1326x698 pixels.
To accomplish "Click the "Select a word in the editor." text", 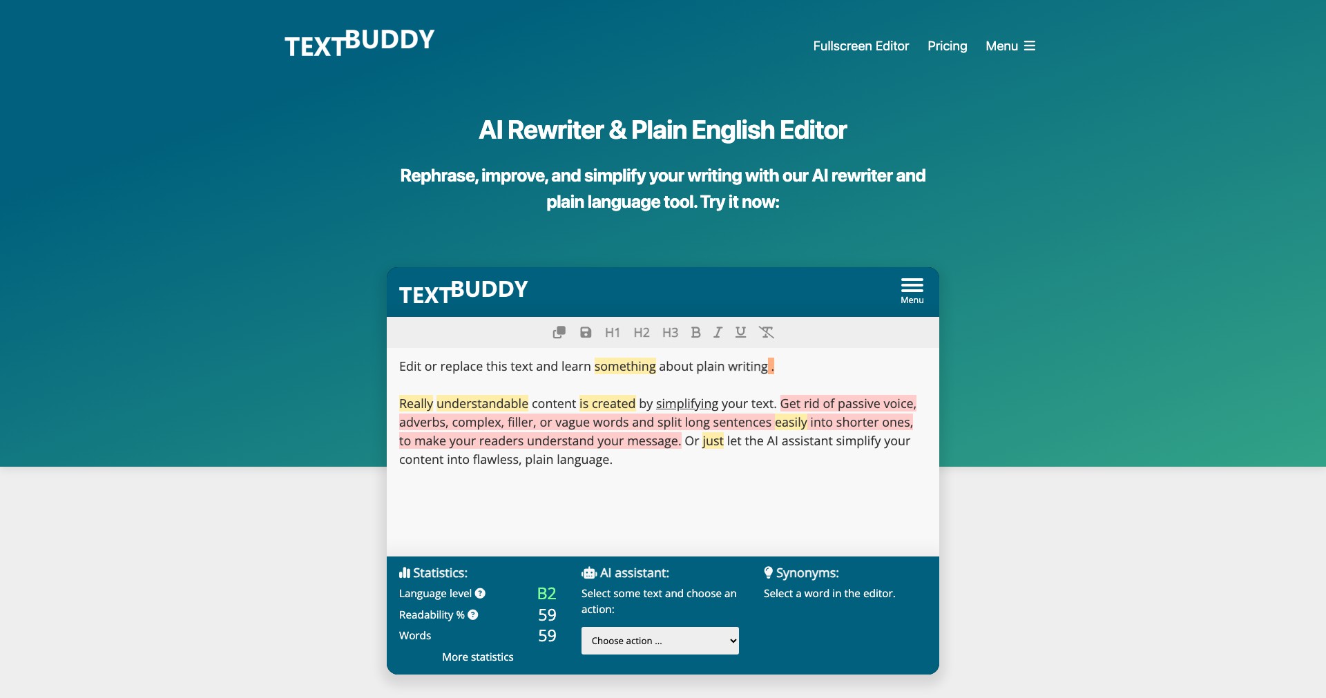I will (x=829, y=594).
